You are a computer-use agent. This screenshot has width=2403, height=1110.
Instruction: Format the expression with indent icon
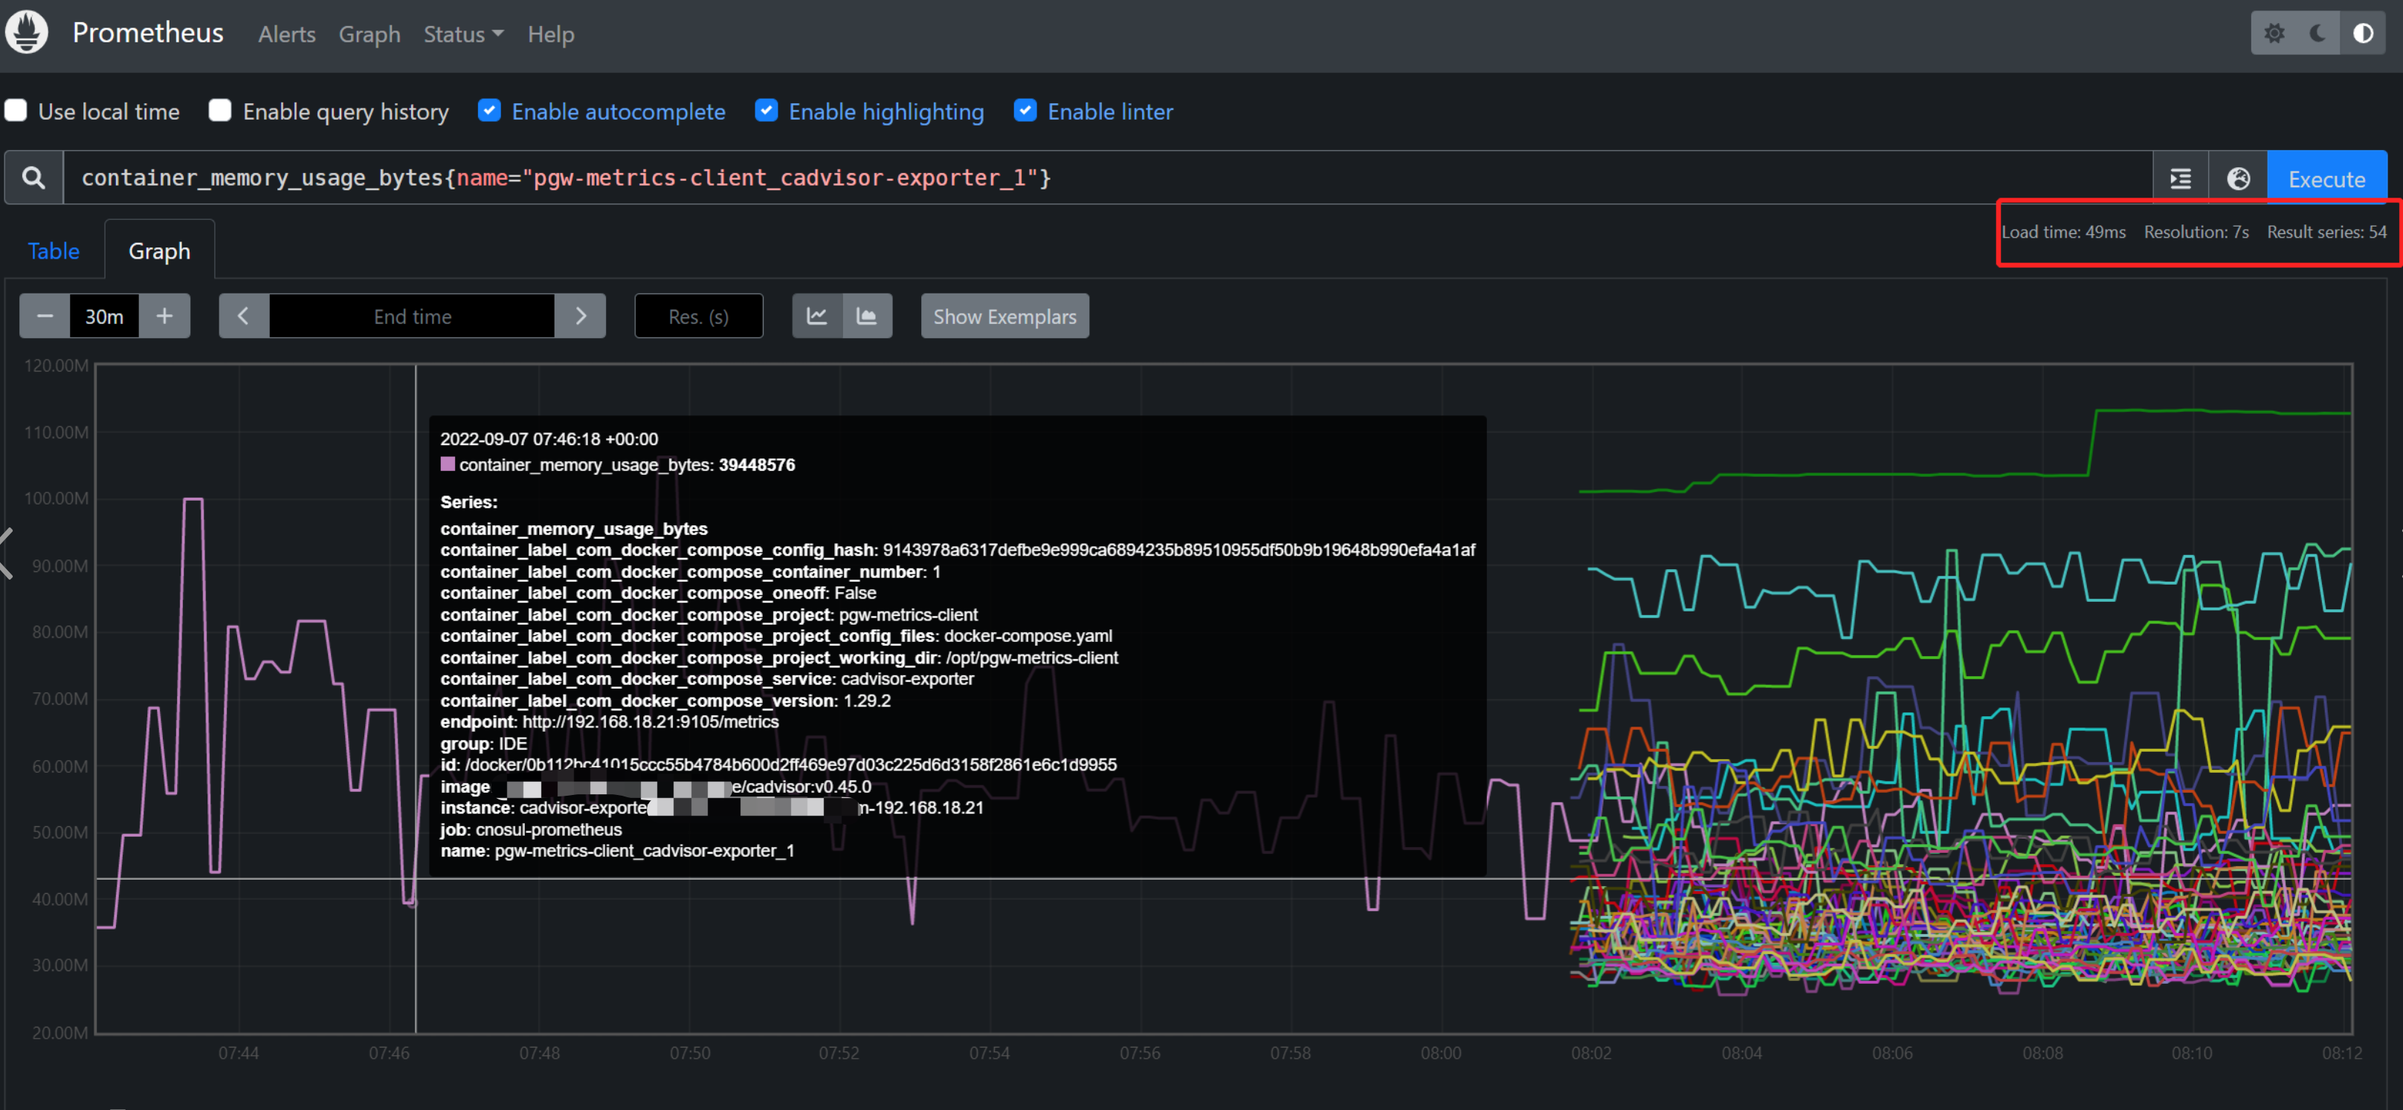click(2180, 178)
